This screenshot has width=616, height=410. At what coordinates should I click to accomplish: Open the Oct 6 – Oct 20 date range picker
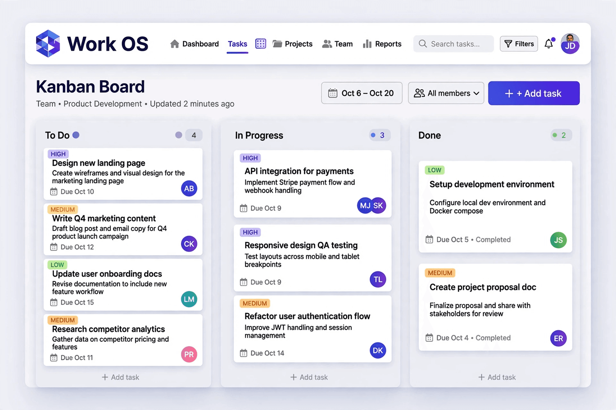(x=362, y=93)
